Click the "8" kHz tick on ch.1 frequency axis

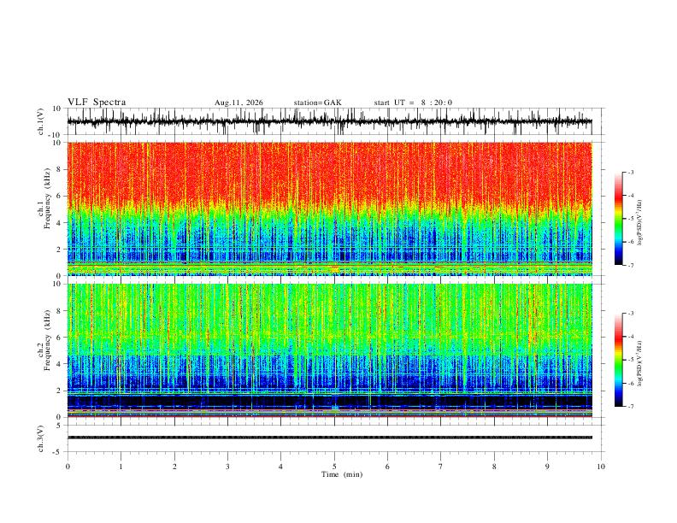pos(59,169)
